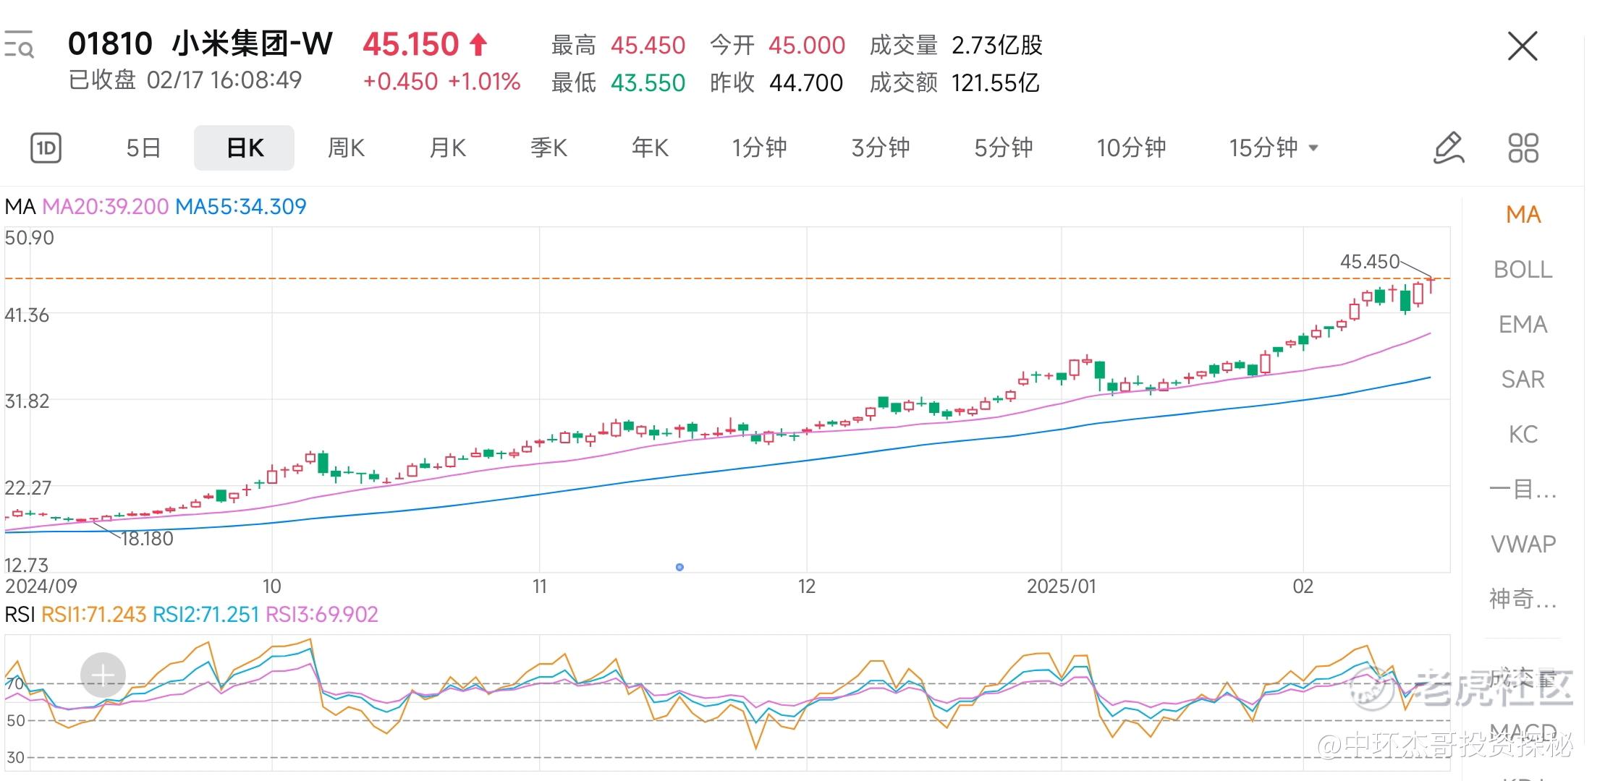Click the 50.90 price axis label
Image resolution: width=1605 pixels, height=781 pixels.
(30, 238)
